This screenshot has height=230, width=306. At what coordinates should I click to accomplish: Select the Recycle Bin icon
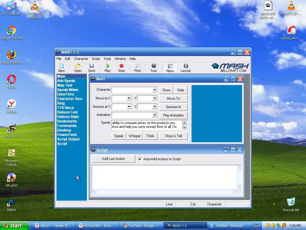pos(291,205)
